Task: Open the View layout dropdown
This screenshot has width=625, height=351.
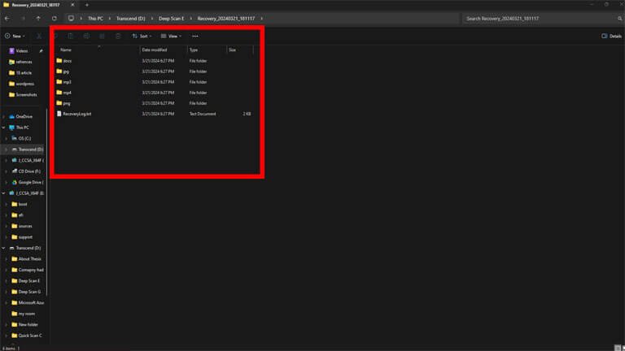Action: point(172,37)
